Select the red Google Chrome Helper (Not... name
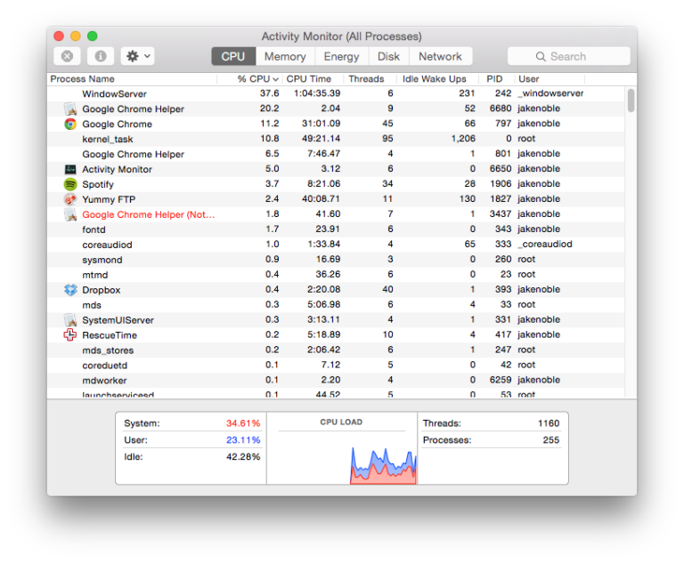 point(149,215)
